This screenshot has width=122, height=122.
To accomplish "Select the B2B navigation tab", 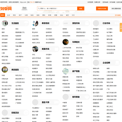I will (73, 15).
